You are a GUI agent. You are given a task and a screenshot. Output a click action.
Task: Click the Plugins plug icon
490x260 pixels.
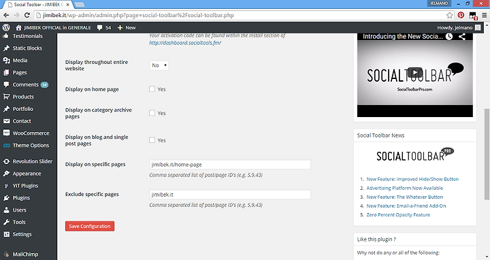(6, 198)
